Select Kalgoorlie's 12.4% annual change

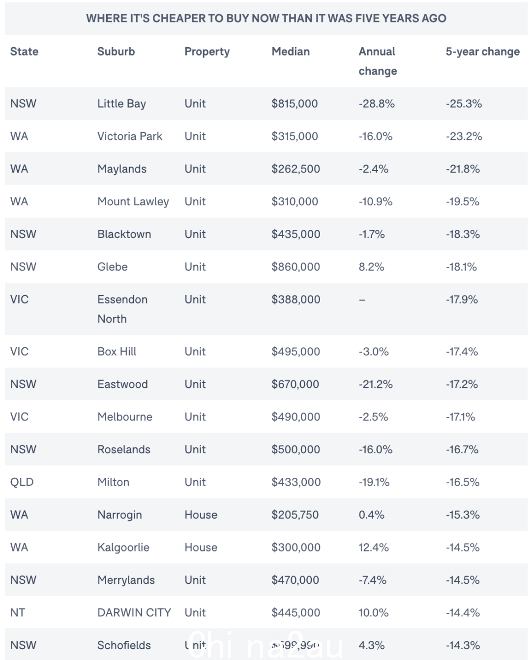tap(374, 547)
